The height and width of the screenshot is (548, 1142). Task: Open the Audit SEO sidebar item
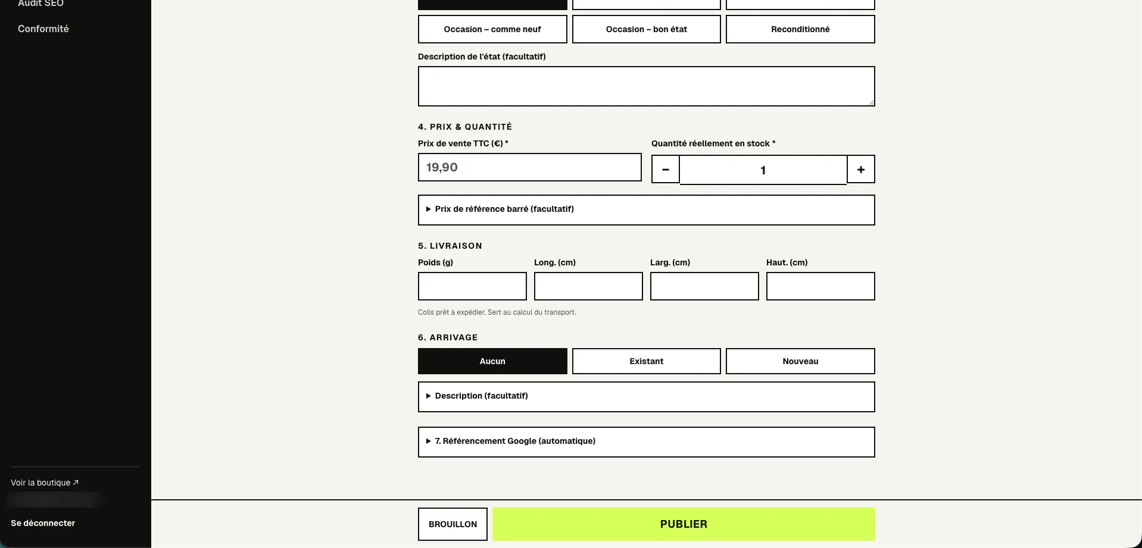(40, 4)
